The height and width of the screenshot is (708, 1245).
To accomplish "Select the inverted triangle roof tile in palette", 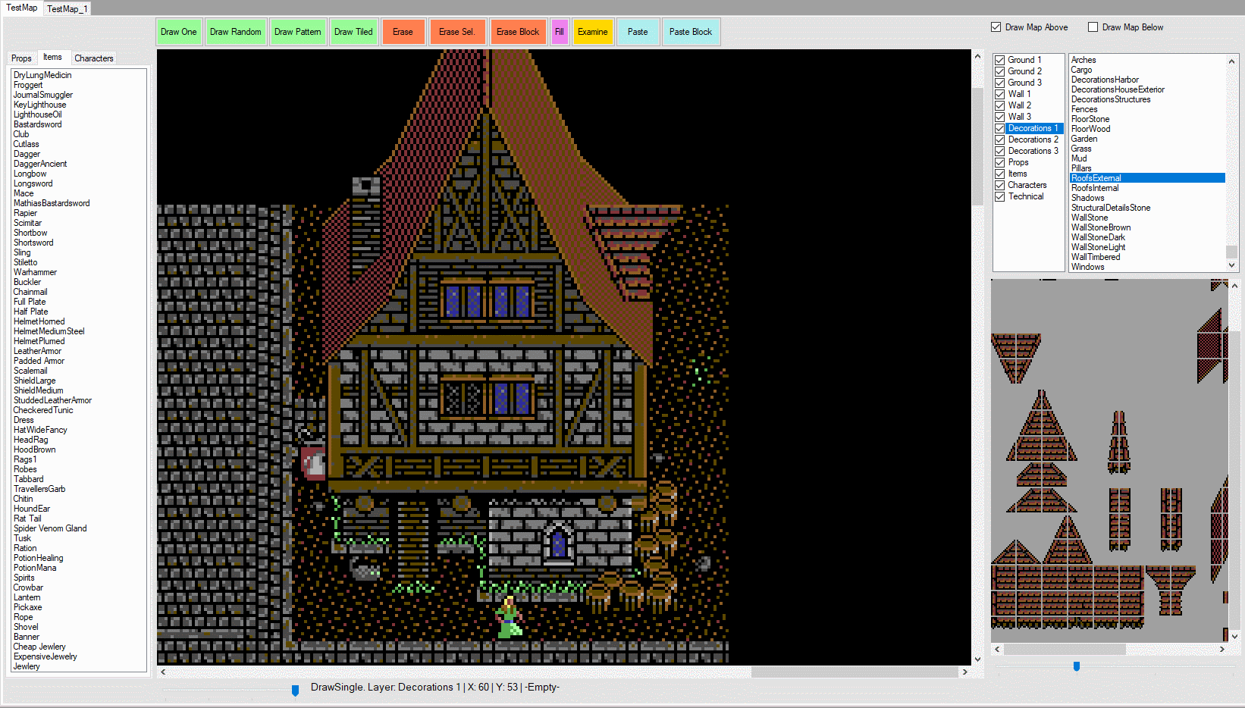I will 1015,356.
